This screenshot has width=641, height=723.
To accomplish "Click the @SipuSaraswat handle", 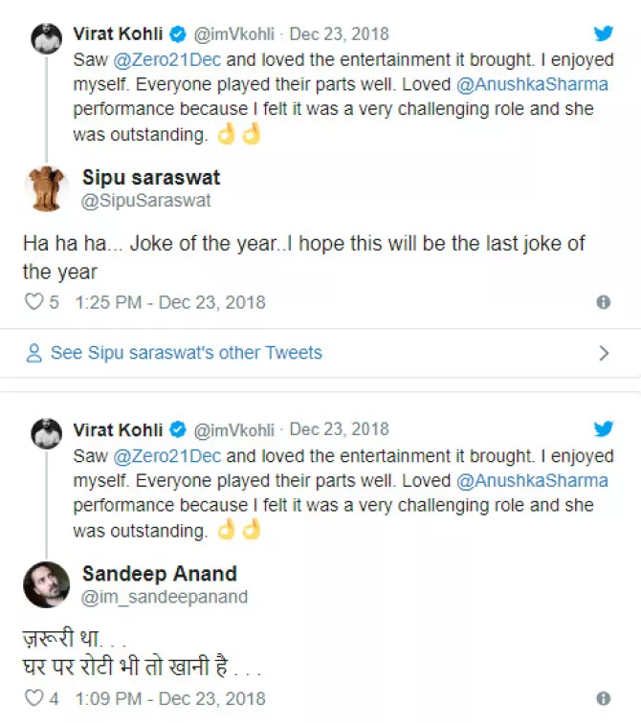I will point(146,201).
